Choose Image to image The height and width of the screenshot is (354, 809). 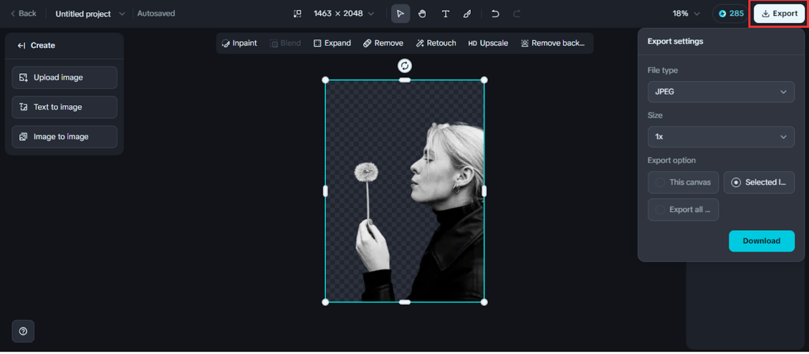point(64,137)
